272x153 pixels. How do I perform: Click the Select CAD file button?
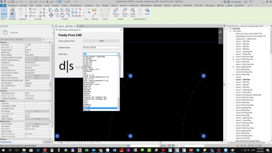tap(102, 41)
